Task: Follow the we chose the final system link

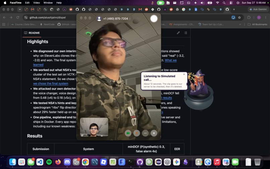Action: coord(51,83)
